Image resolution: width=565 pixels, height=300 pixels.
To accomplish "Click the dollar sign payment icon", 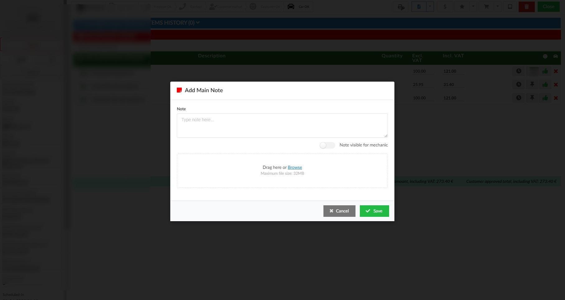I will [x=445, y=7].
